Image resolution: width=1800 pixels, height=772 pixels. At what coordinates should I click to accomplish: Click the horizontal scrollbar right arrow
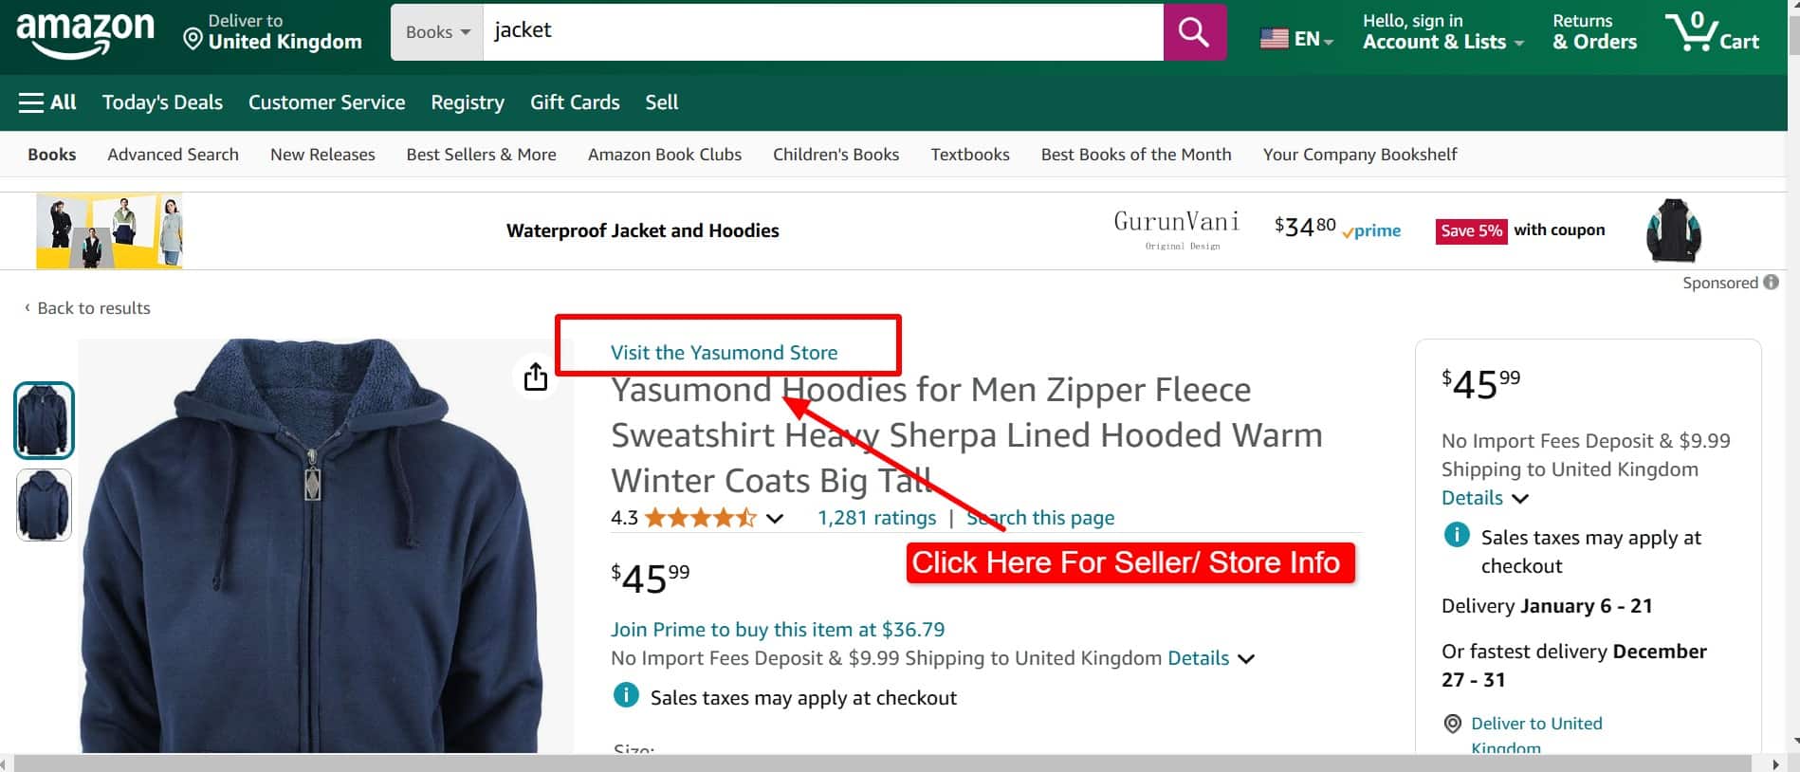(1775, 763)
